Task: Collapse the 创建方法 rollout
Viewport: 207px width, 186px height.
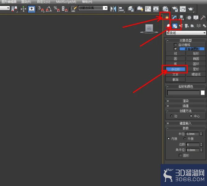Action: 186,111
